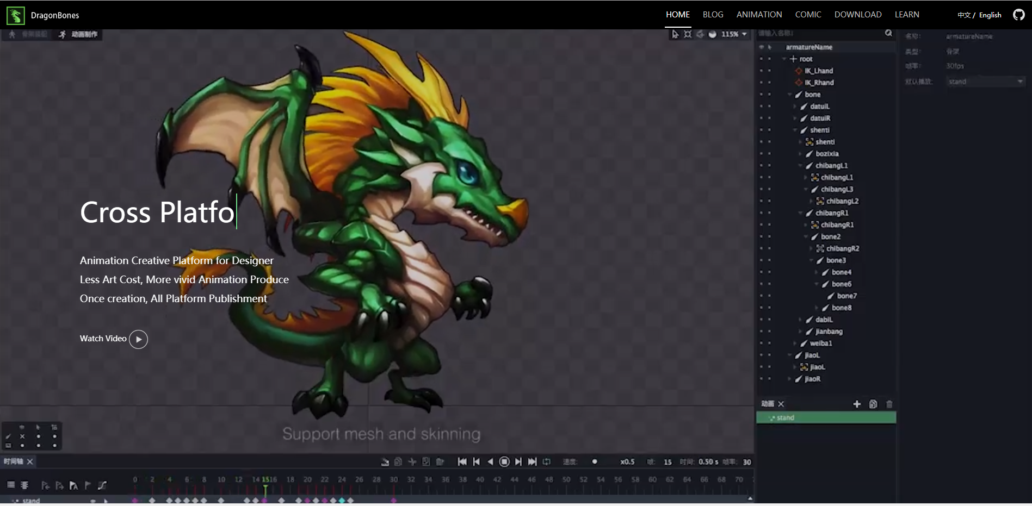1032x506 pixels.
Task: Go to the ANIMATION nav tab
Action: click(759, 15)
